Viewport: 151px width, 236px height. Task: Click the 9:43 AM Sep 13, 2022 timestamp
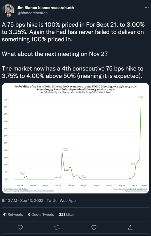(x=22, y=200)
